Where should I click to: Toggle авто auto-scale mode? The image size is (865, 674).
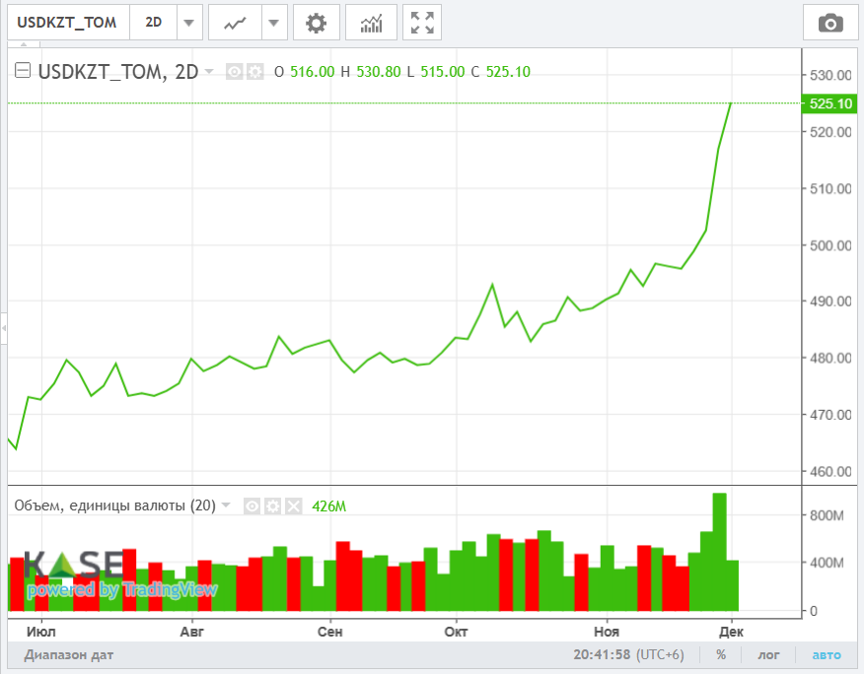coord(827,655)
